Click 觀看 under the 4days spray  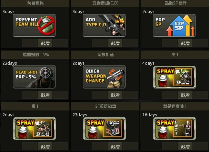point(185,95)
